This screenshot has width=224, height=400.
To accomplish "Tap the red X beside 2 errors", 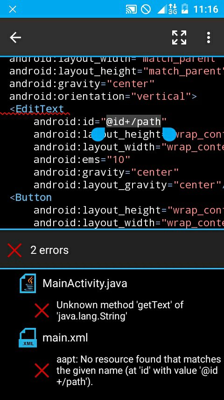I will 14,250.
